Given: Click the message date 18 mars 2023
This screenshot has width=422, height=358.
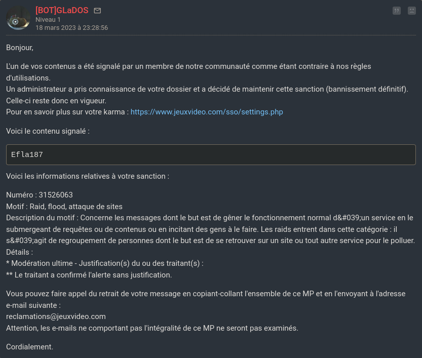Looking at the screenshot, I should pos(71,28).
